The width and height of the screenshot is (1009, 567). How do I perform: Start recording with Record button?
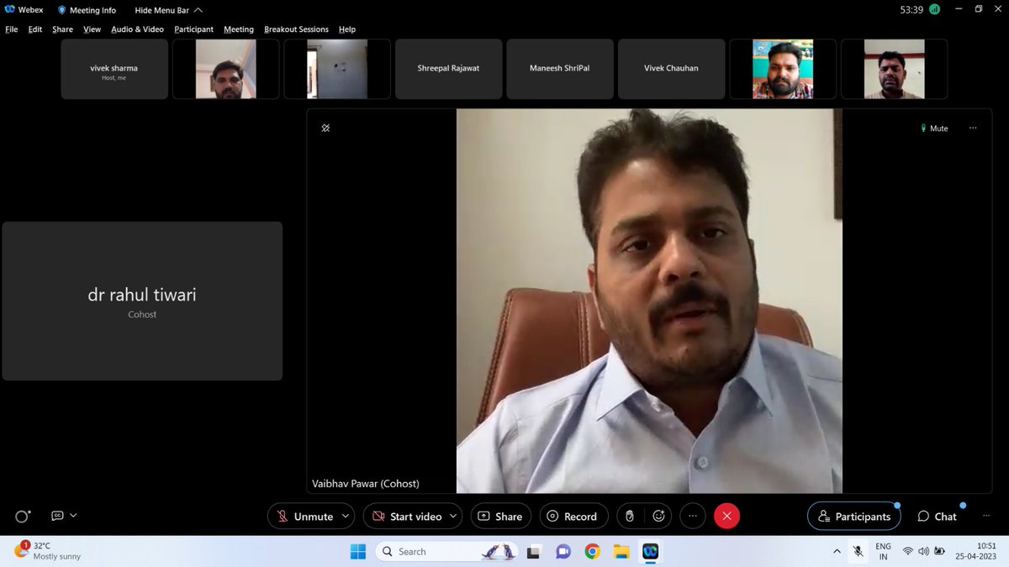coord(572,517)
